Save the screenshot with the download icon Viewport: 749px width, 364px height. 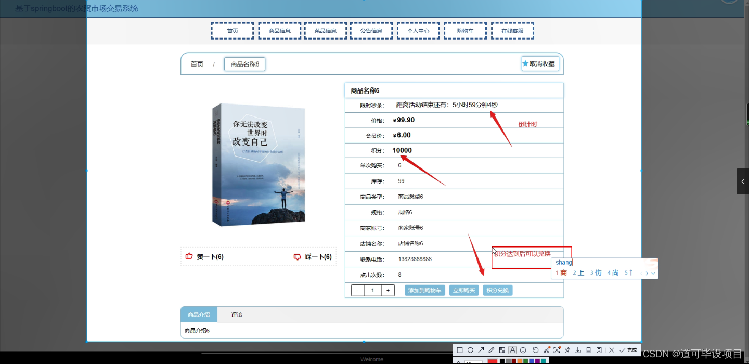tap(577, 349)
